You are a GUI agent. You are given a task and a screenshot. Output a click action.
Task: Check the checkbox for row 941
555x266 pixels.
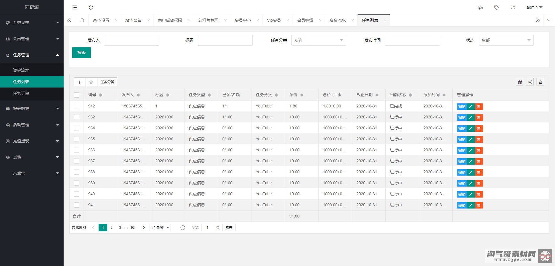click(x=77, y=205)
